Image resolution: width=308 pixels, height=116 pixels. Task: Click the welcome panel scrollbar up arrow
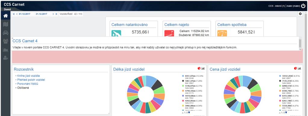300,38
